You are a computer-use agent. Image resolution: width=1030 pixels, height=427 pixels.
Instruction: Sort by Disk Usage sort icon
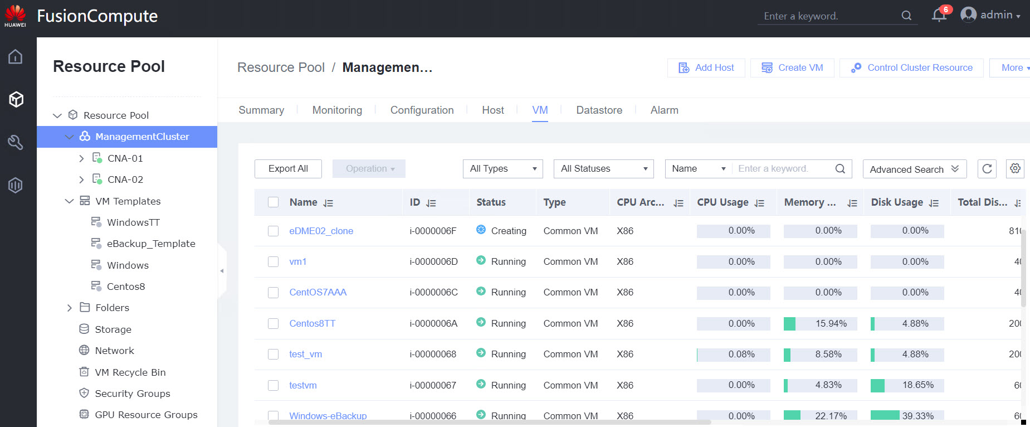point(934,203)
